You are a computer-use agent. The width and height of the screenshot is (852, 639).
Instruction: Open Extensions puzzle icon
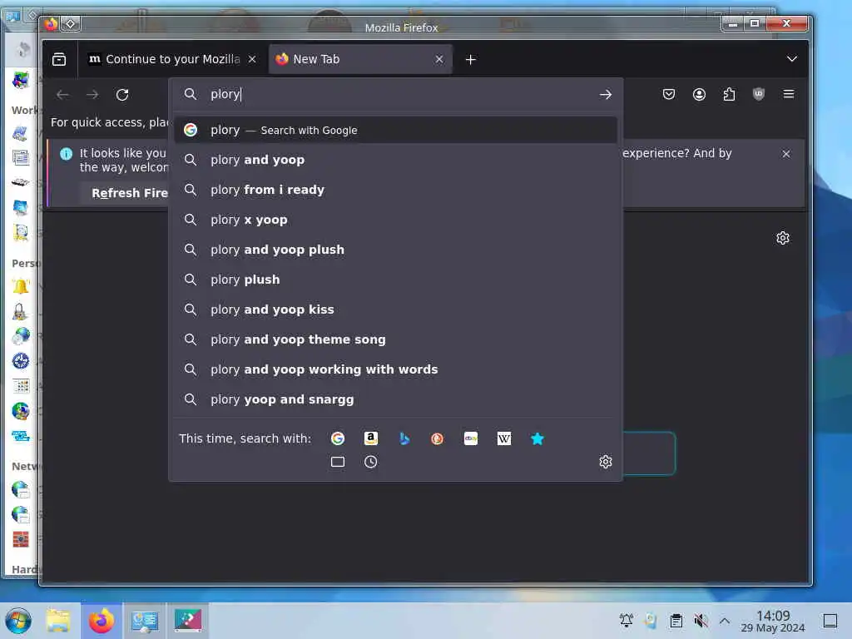729,95
